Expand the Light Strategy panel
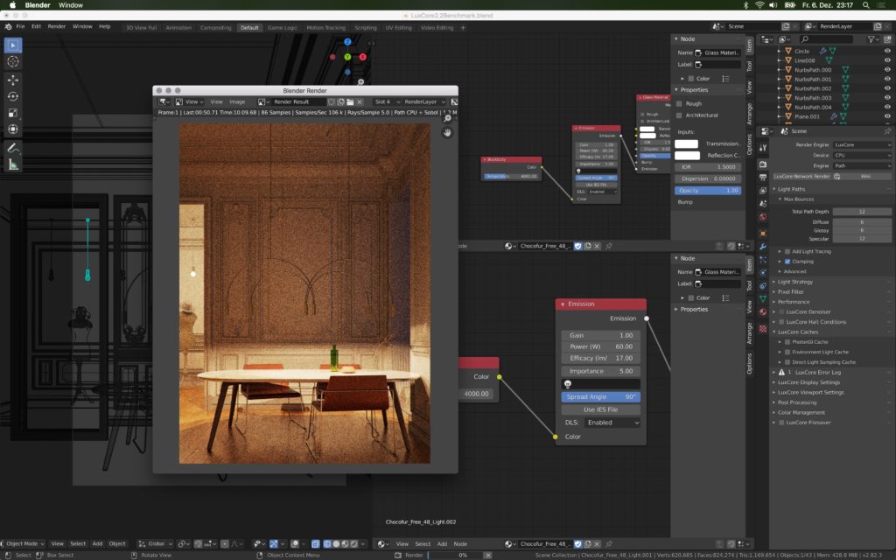The width and height of the screenshot is (896, 560). [x=794, y=282]
